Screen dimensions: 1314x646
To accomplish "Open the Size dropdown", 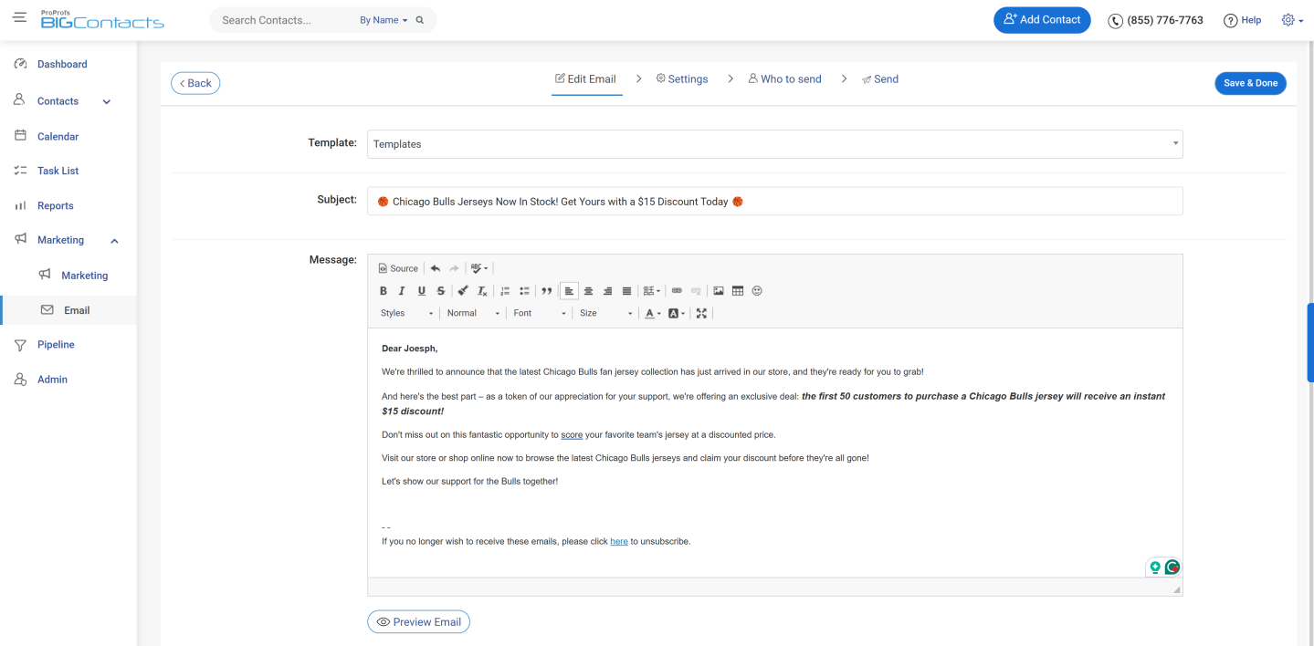I will (605, 313).
